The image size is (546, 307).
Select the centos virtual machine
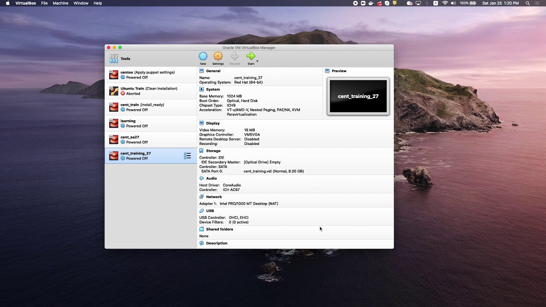[x=151, y=75]
